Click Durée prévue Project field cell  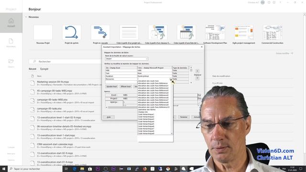(155, 76)
